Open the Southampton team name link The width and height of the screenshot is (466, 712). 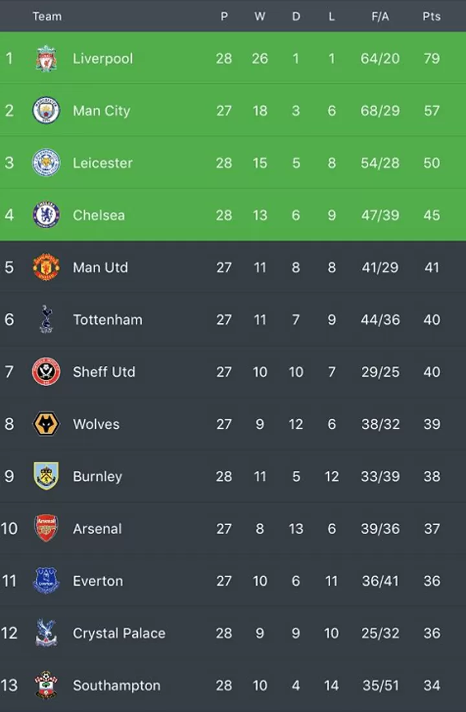click(116, 685)
